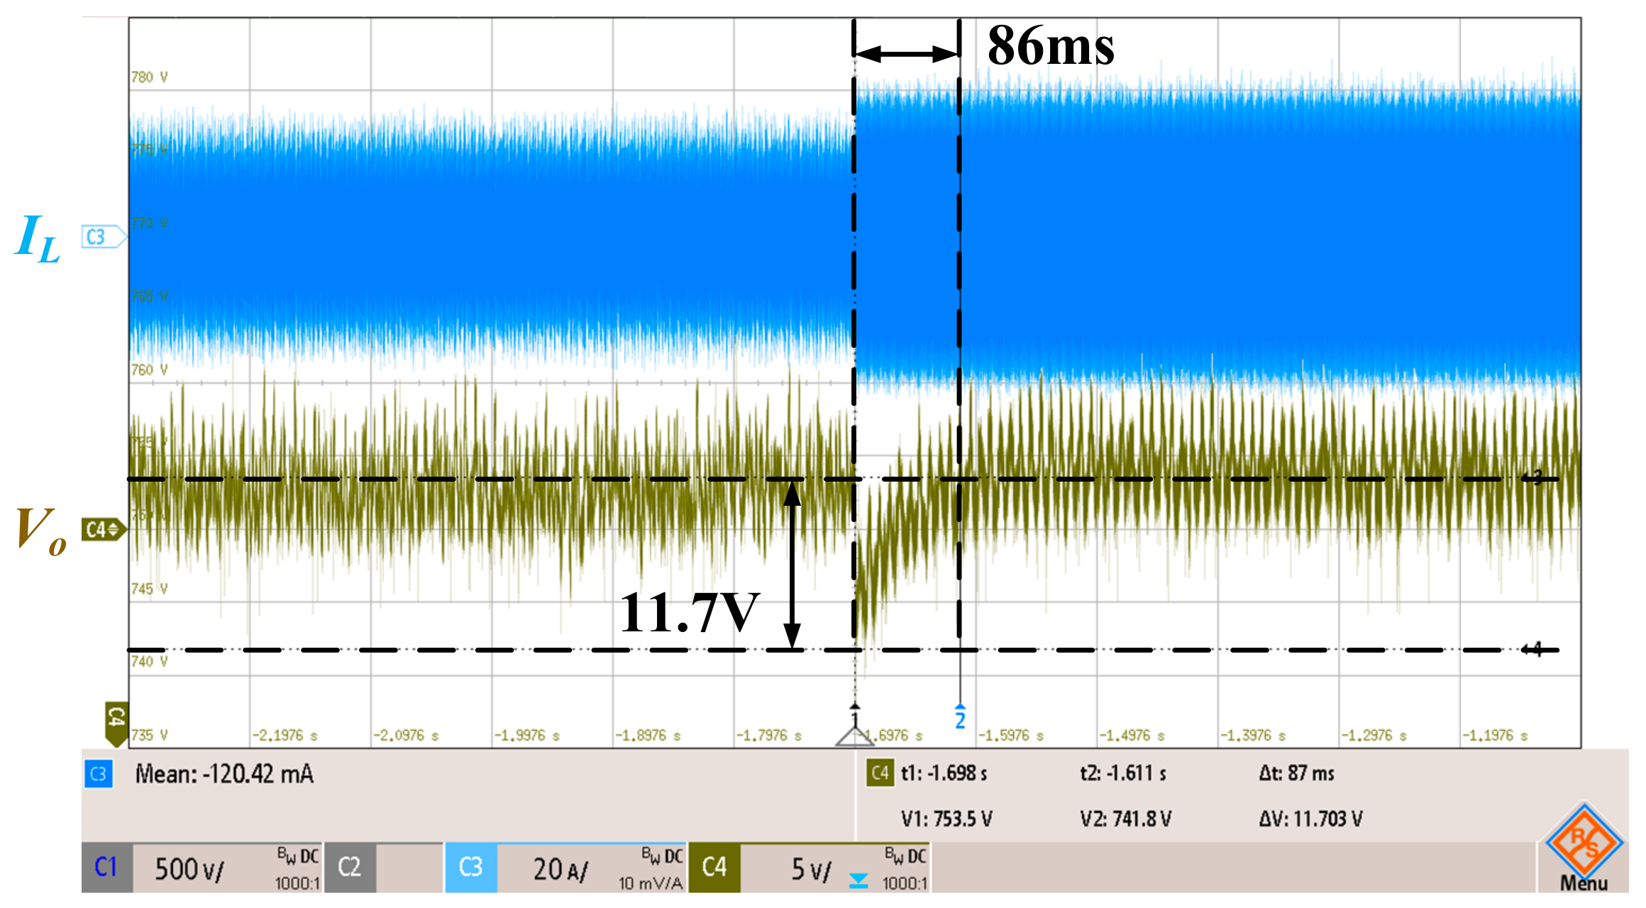1646x908 pixels.
Task: Click the C4 vertical tab at bottom-left of grid
Action: (x=116, y=722)
